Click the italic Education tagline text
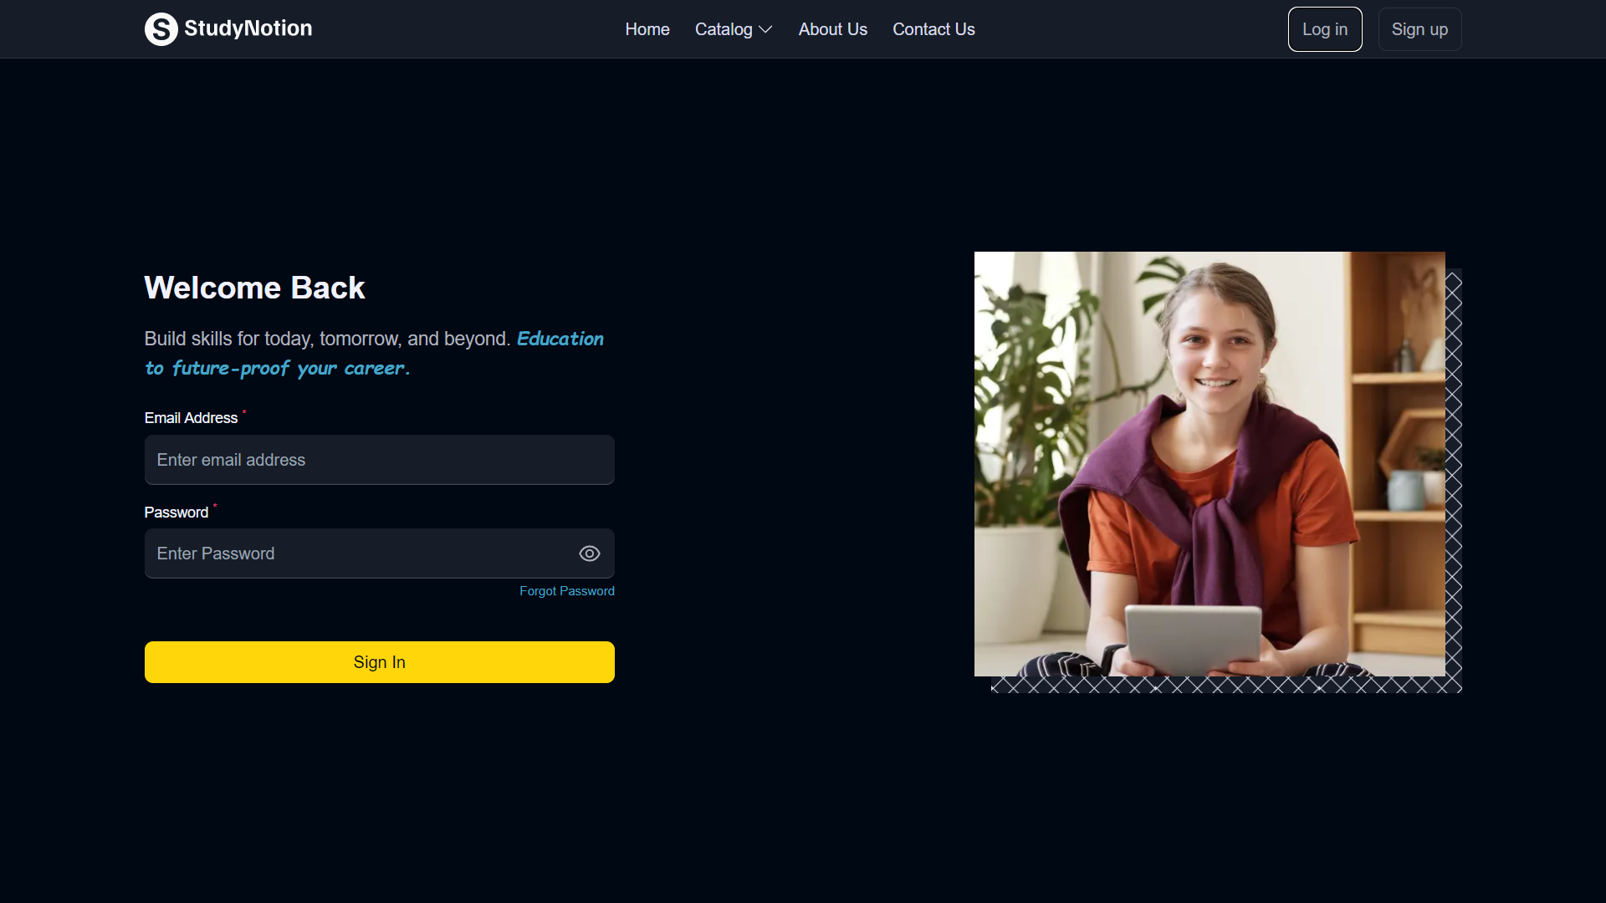The width and height of the screenshot is (1606, 903). click(x=560, y=339)
